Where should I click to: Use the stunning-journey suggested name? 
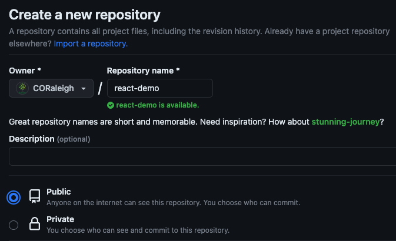pyautogui.click(x=345, y=122)
